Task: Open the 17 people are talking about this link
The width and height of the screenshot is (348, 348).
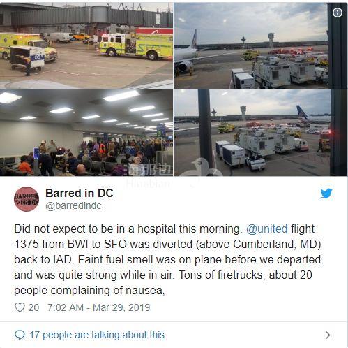Action: (x=97, y=335)
